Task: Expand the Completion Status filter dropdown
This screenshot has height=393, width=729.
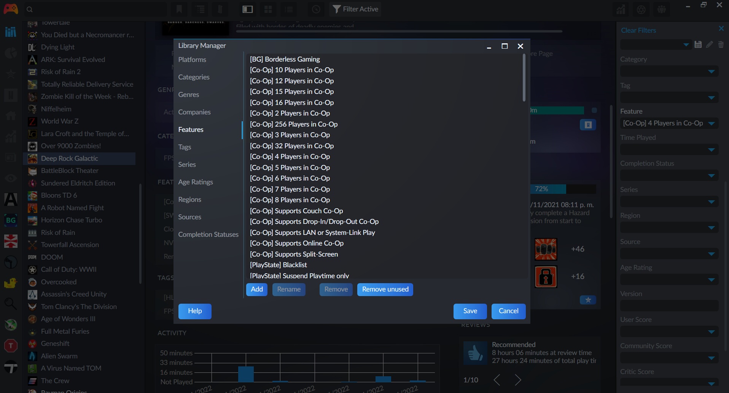Action: coord(669,176)
